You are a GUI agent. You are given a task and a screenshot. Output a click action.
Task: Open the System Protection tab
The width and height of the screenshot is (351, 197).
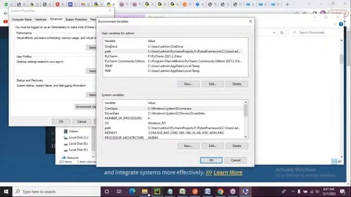[76, 20]
